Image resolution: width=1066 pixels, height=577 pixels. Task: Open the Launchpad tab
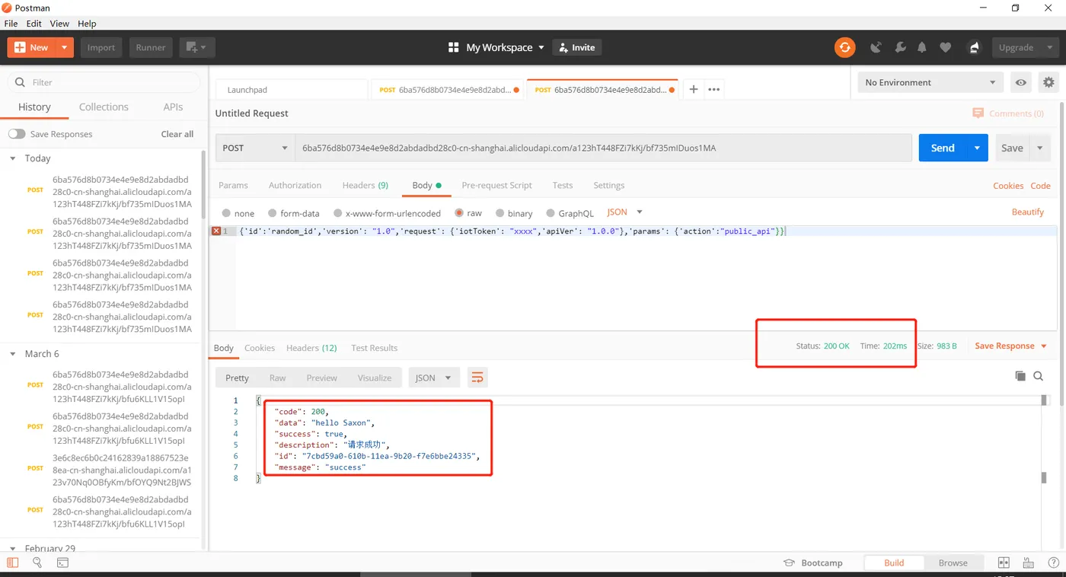291,89
